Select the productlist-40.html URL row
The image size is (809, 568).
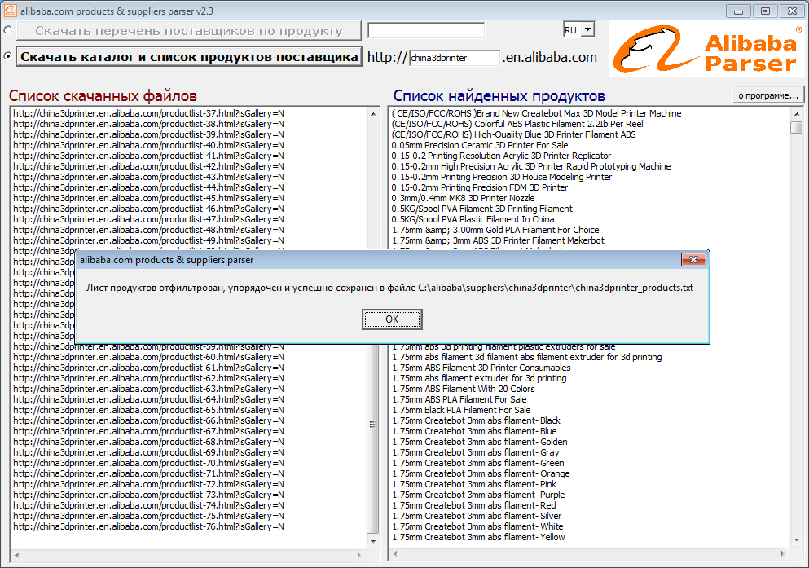pos(148,146)
